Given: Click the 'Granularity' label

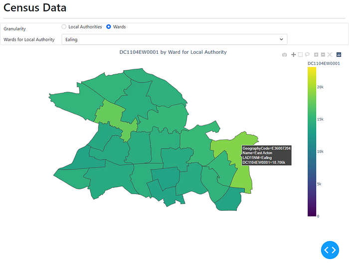Looking at the screenshot, I should point(14,29).
